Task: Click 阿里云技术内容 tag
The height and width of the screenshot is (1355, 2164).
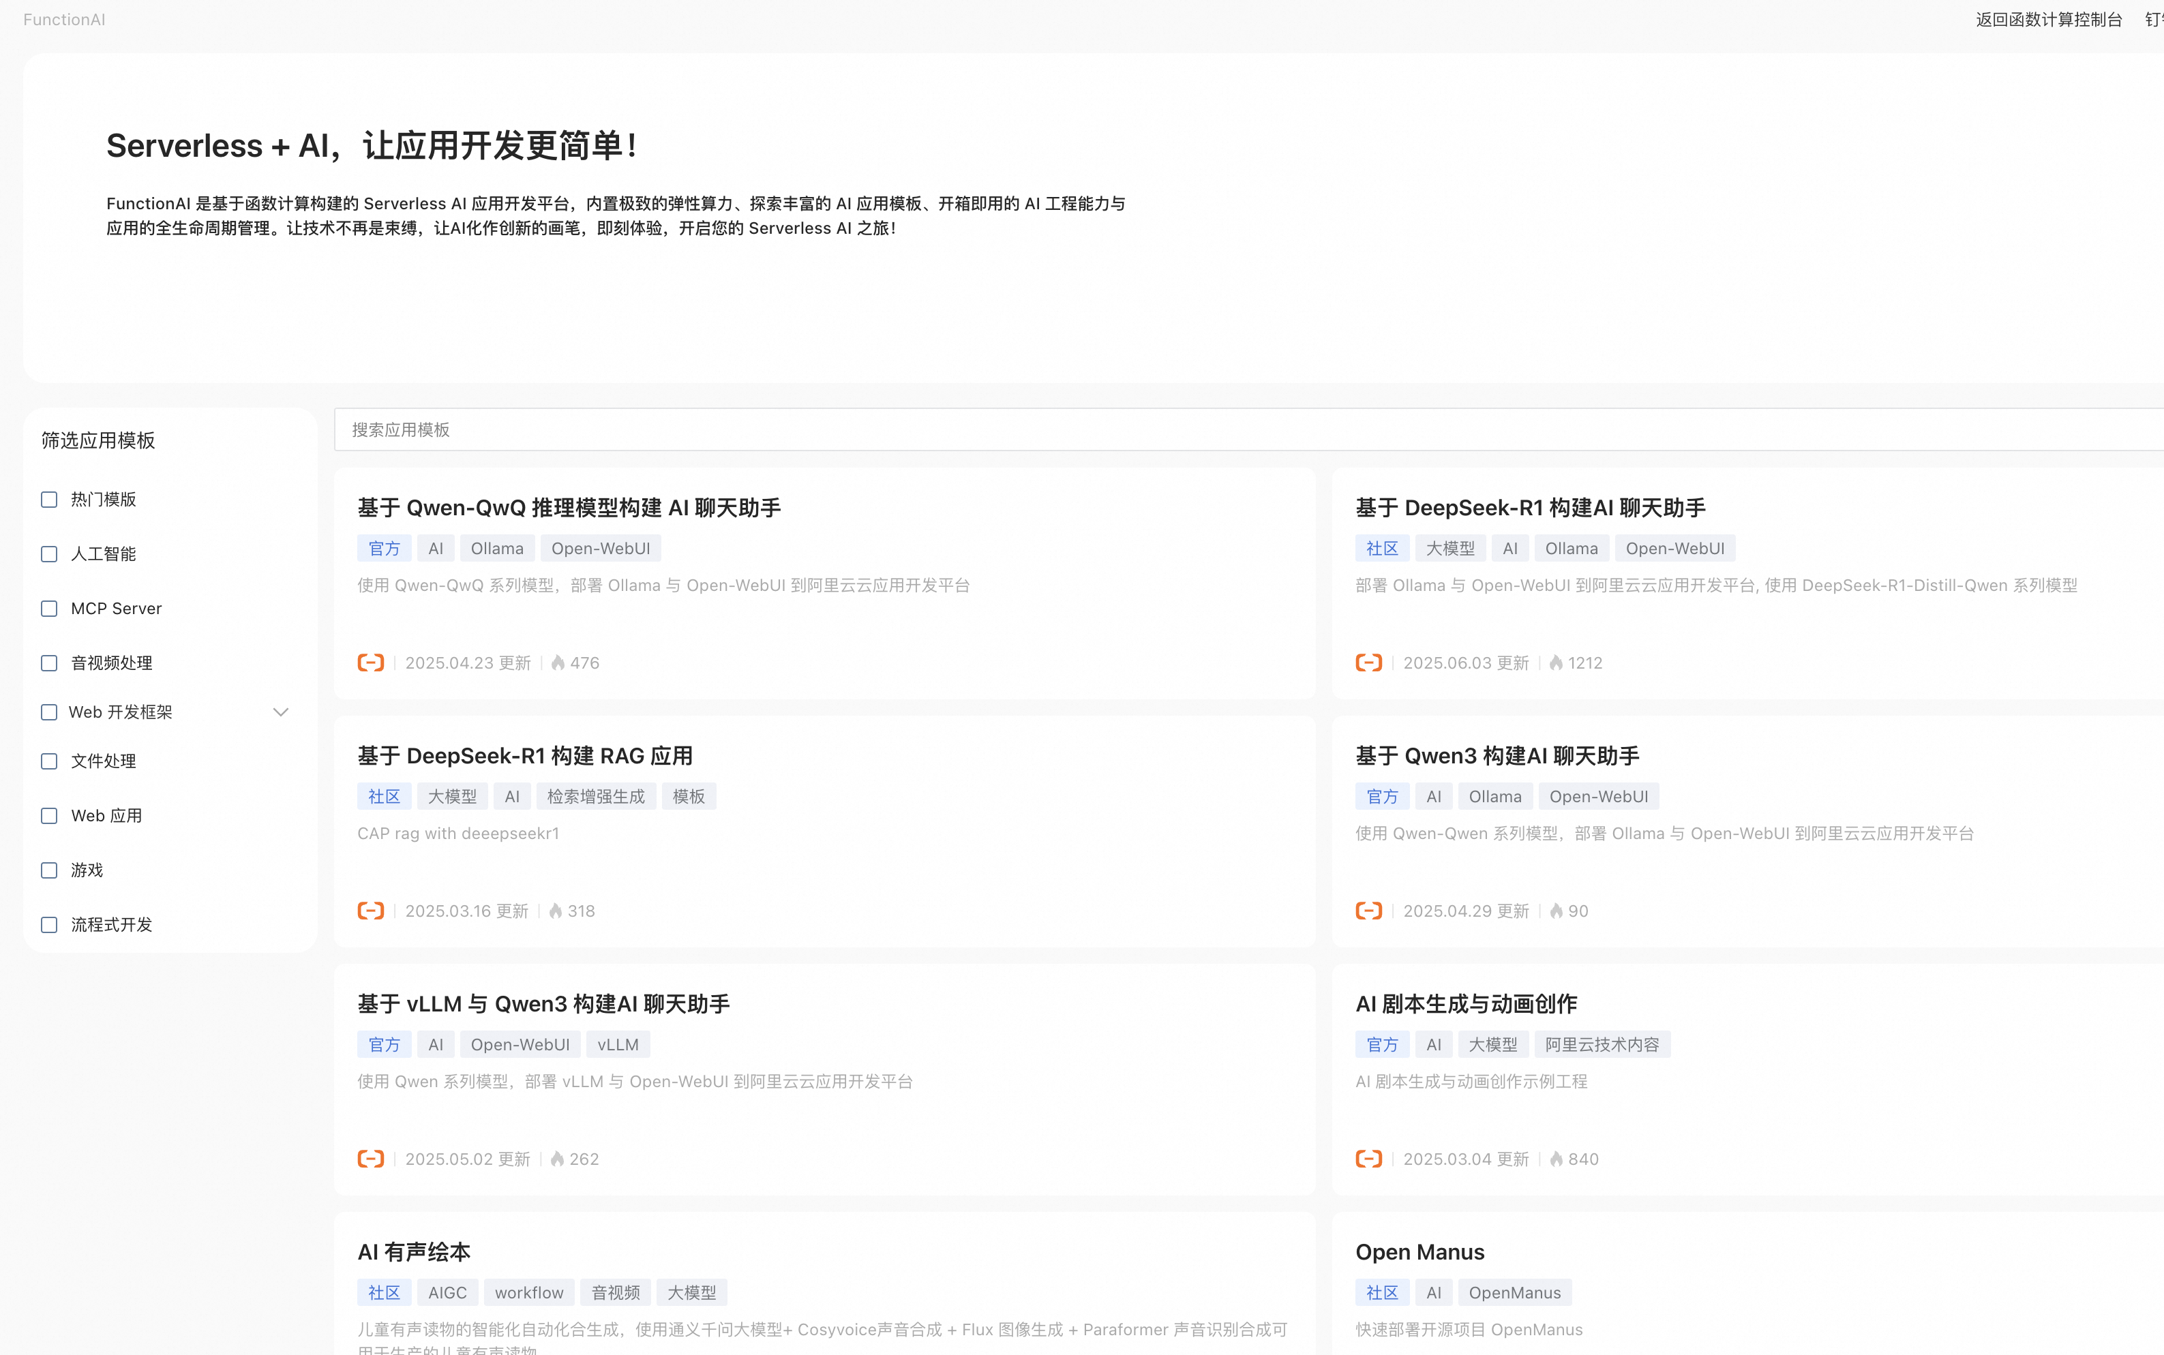Action: pyautogui.click(x=1602, y=1045)
